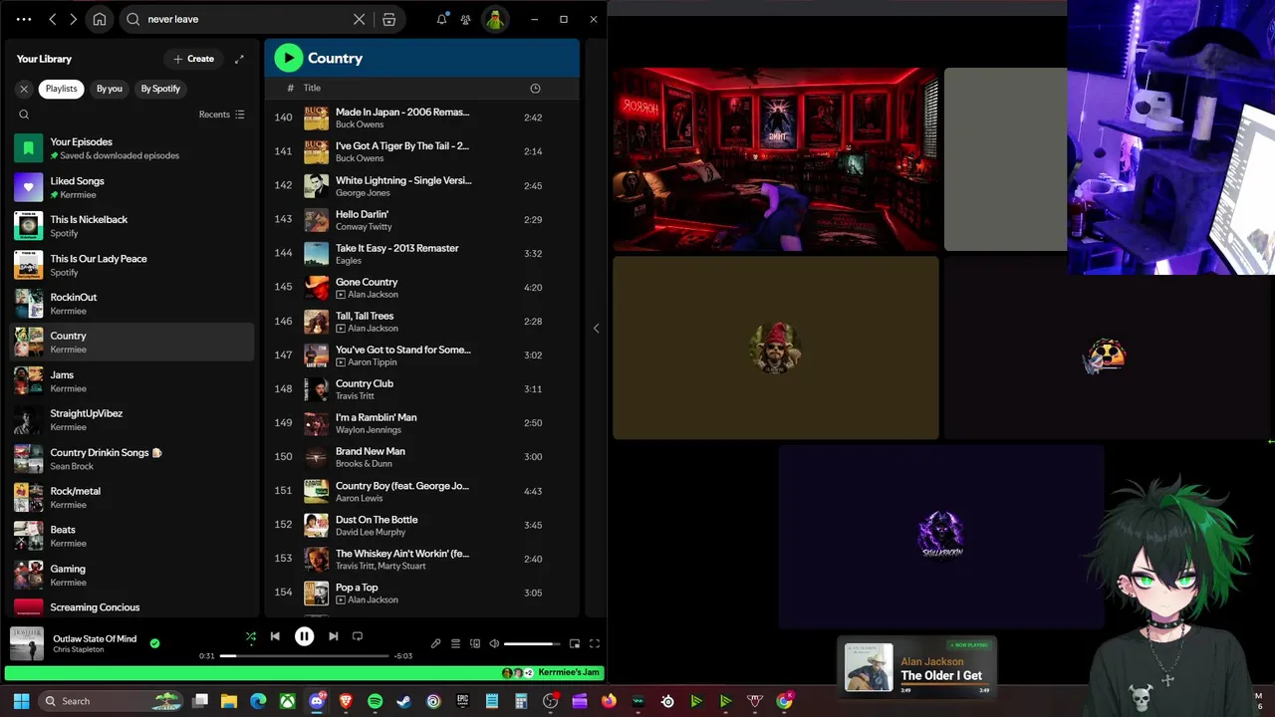
Task: Mute the Spotify volume
Action: coord(494,644)
